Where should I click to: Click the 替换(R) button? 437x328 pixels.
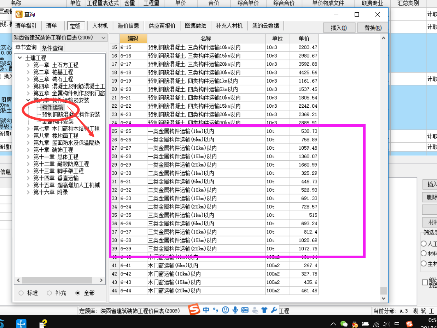(373, 28)
